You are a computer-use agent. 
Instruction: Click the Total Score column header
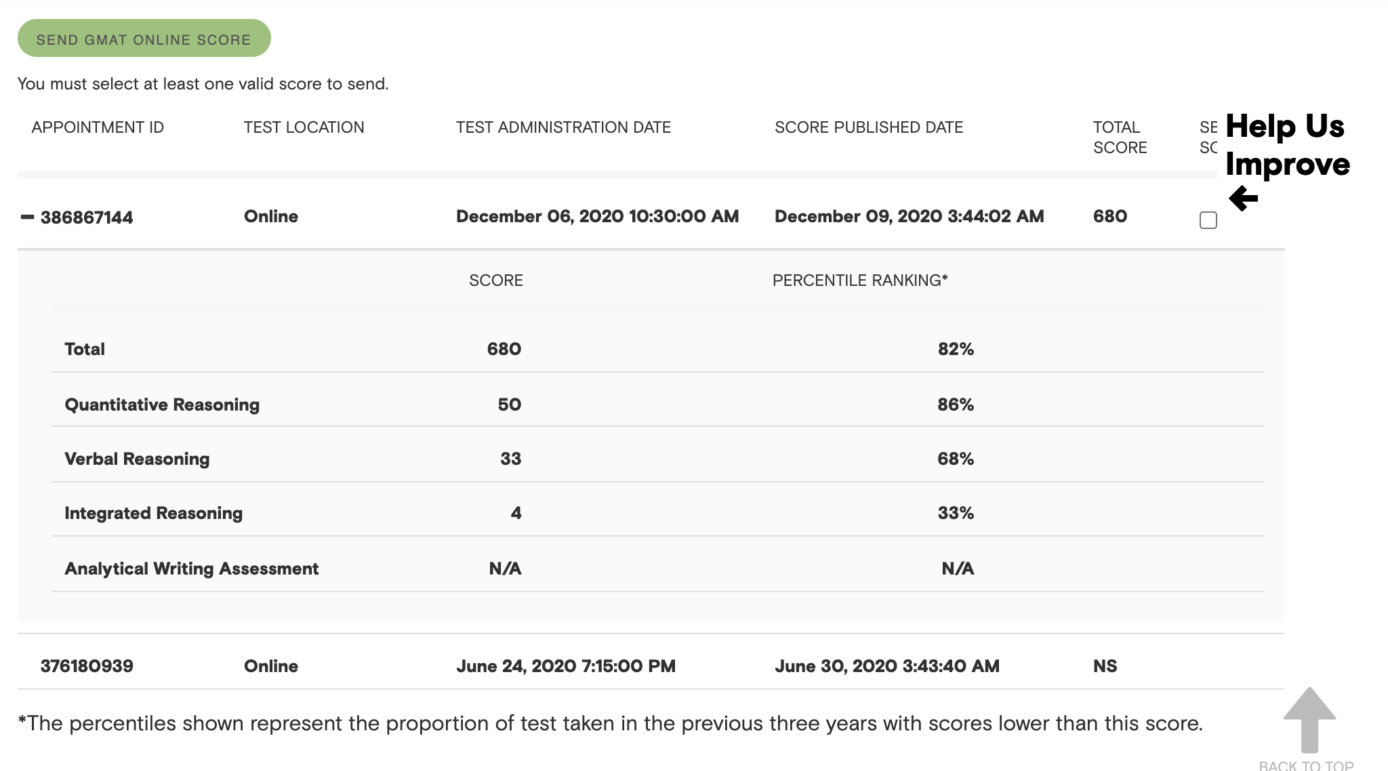click(x=1120, y=137)
